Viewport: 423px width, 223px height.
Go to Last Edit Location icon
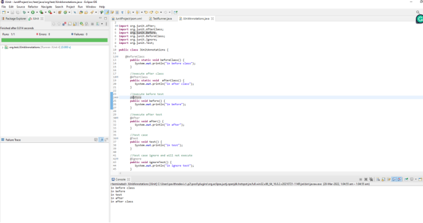pos(146,12)
